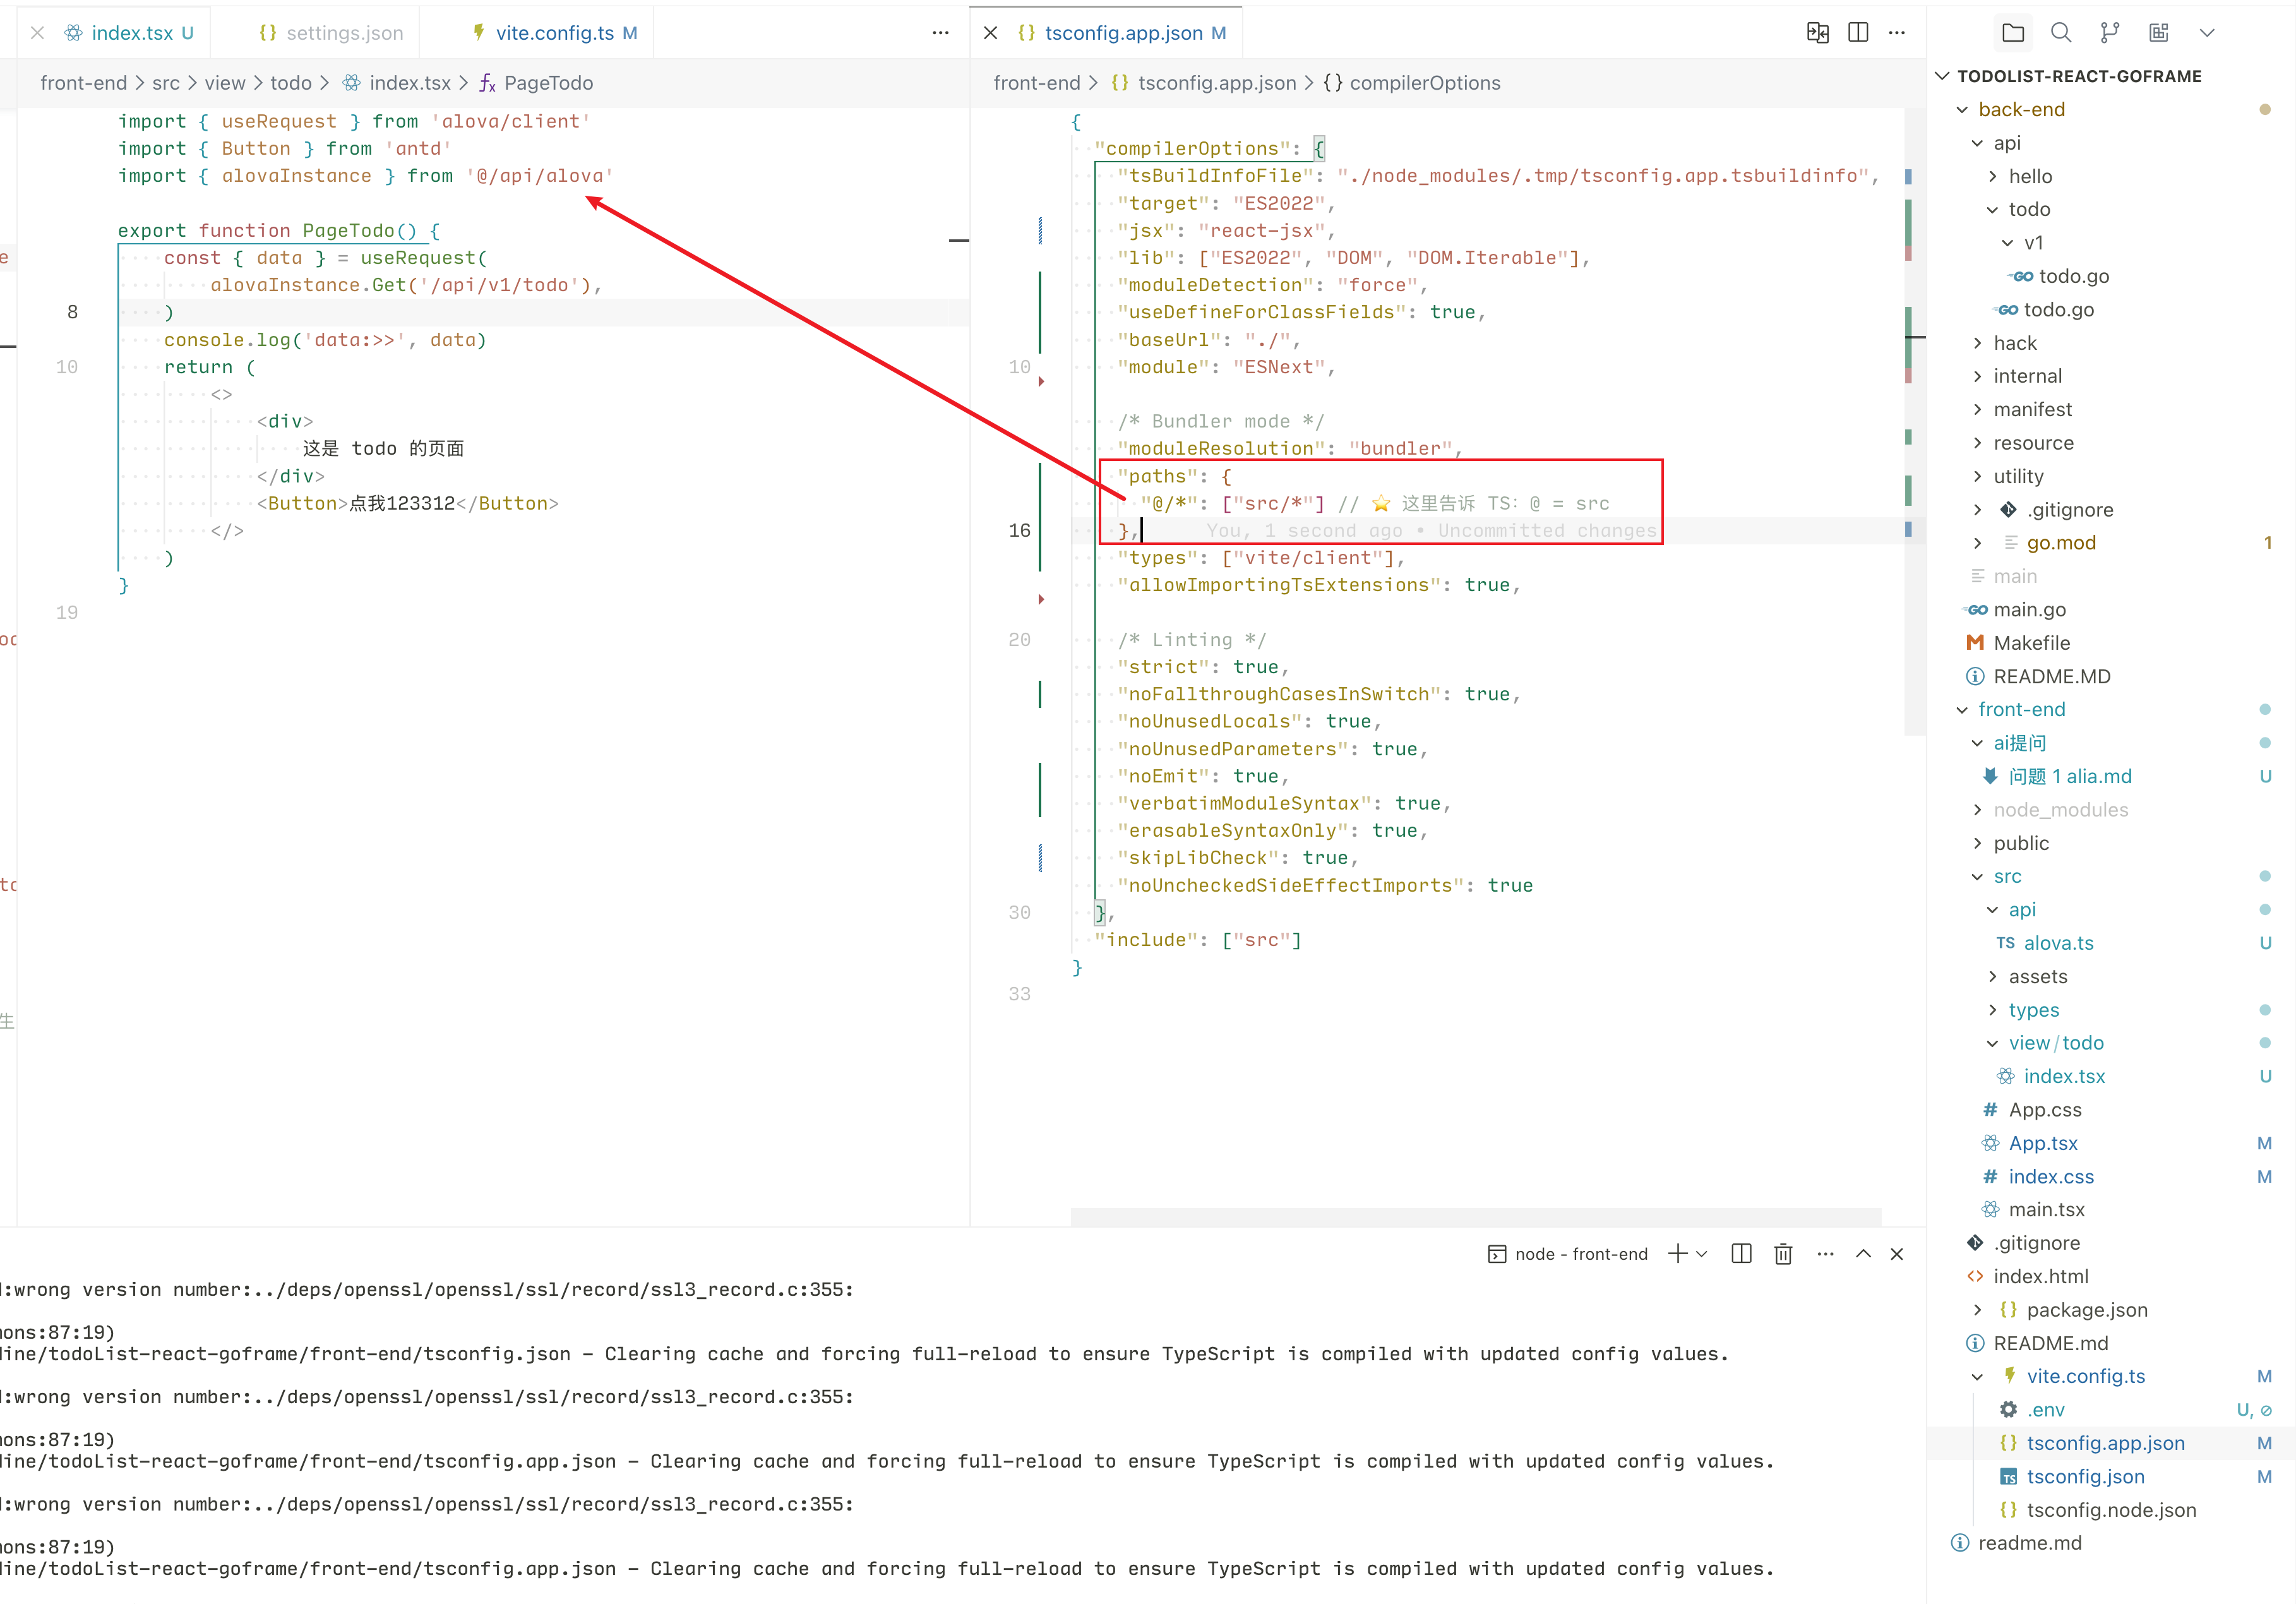Screen dimensions: 2296x1604
Task: Close the tsconfig.app.json tab
Action: click(x=990, y=33)
